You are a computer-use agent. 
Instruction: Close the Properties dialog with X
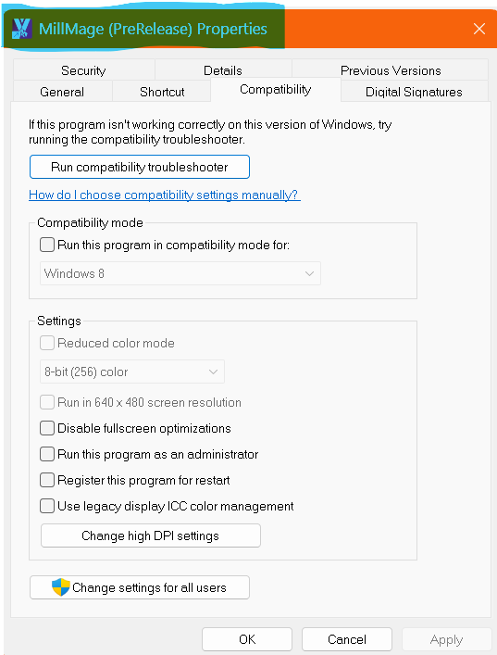click(479, 29)
